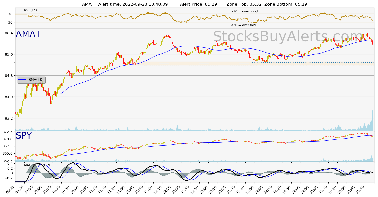Click the RSI (14) label
Screen dimensions: 378x197
pyautogui.click(x=31, y=10)
